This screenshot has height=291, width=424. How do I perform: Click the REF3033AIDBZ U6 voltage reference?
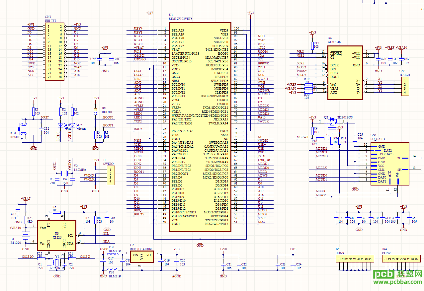[x=141, y=256]
